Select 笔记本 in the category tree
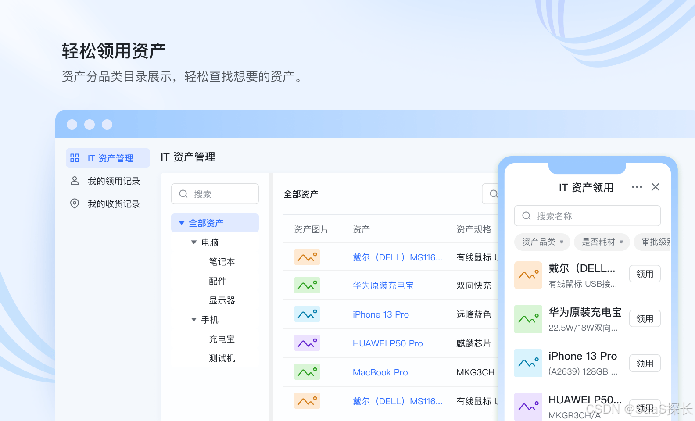Screen dimensions: 695x421 click(222, 262)
